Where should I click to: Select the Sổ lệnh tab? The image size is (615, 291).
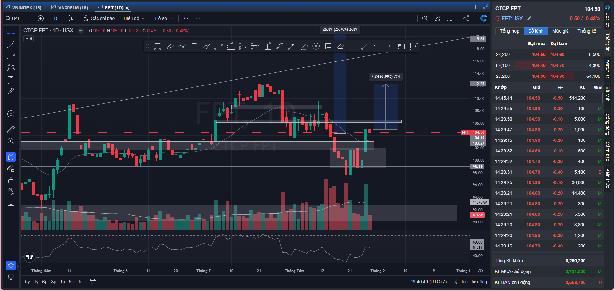[x=536, y=31]
